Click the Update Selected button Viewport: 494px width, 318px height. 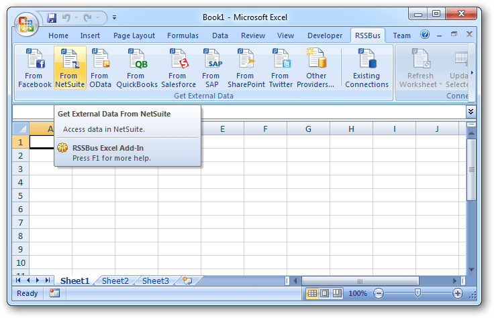point(457,68)
